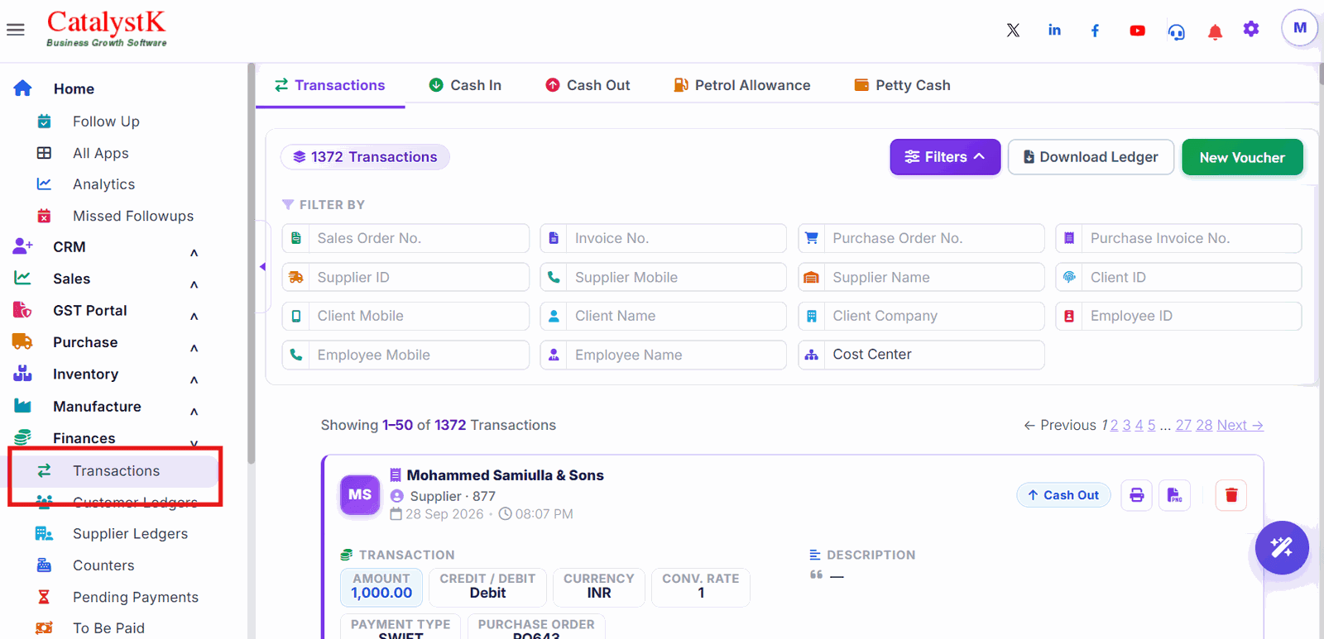Expand the Inventory sidebar section
The image size is (1324, 639).
click(x=194, y=379)
